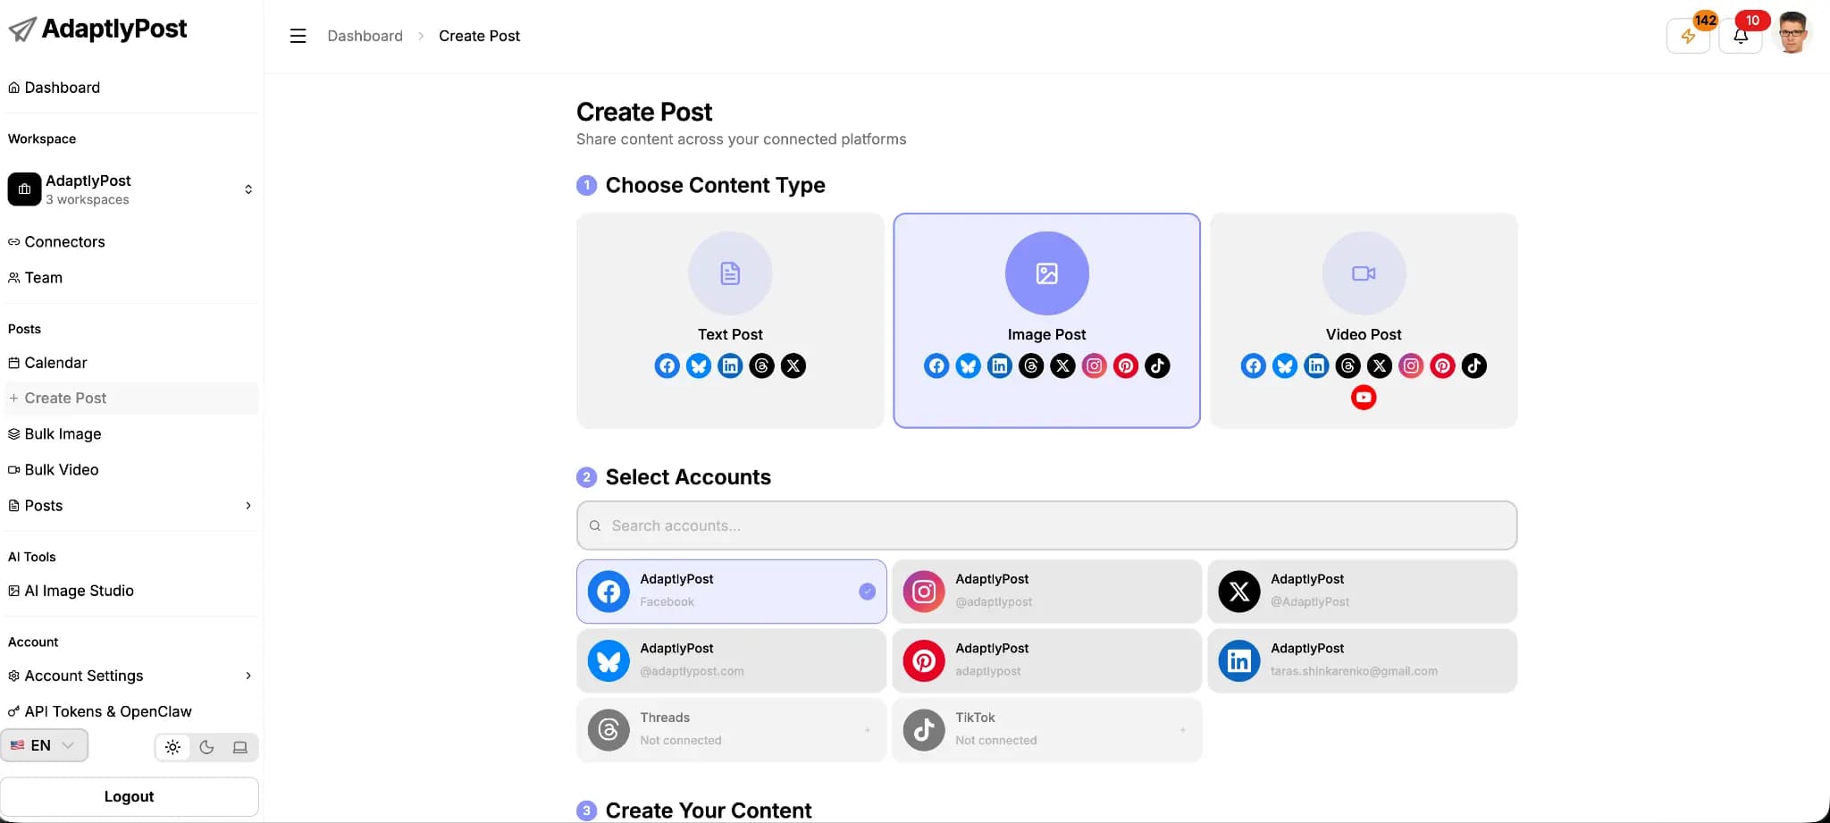Open Dashboard in the sidebar
1830x823 pixels.
coord(131,88)
